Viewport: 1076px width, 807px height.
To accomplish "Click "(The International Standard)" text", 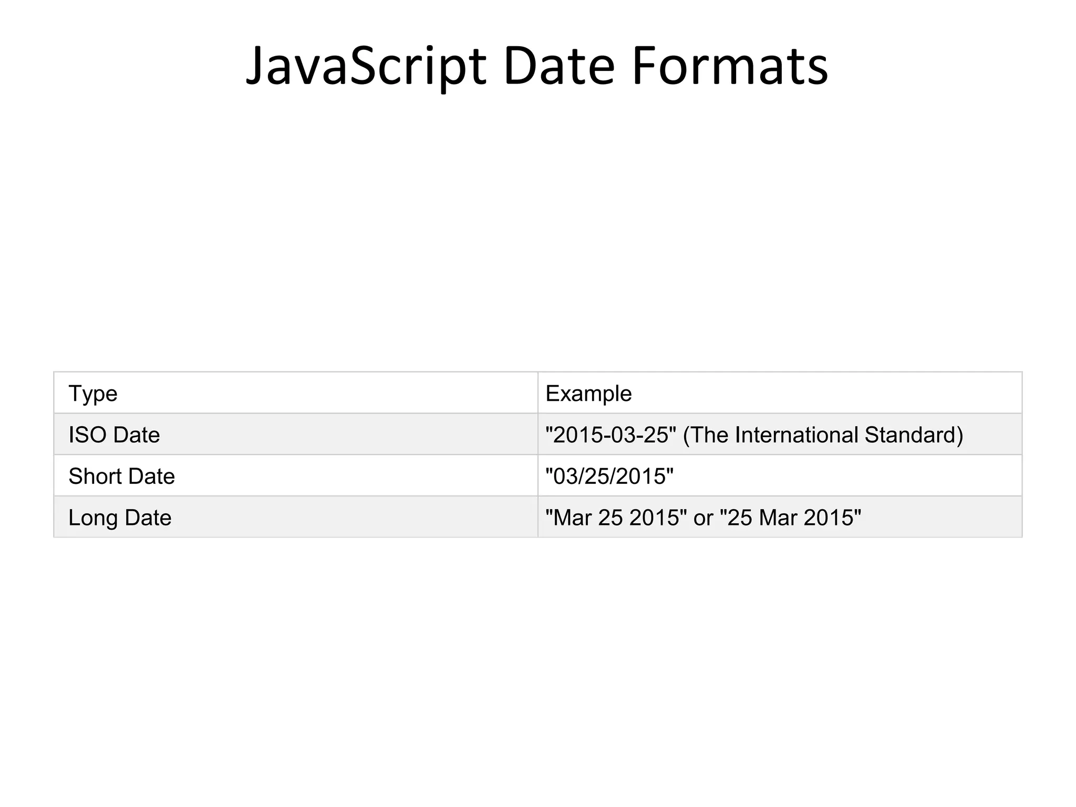I will pos(823,435).
